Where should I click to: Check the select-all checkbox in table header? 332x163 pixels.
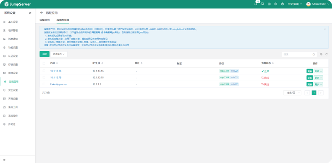click(x=44, y=63)
